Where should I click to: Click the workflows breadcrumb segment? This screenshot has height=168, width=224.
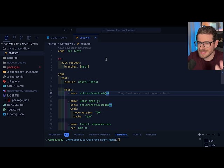(x=66, y=44)
